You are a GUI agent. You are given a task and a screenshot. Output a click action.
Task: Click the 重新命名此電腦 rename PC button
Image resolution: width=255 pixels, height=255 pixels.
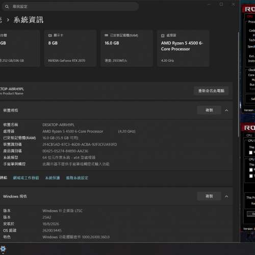(211, 91)
